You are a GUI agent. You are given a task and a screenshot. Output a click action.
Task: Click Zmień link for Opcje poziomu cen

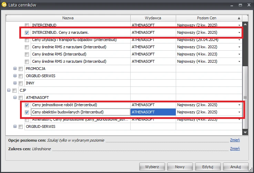[x=235, y=140]
